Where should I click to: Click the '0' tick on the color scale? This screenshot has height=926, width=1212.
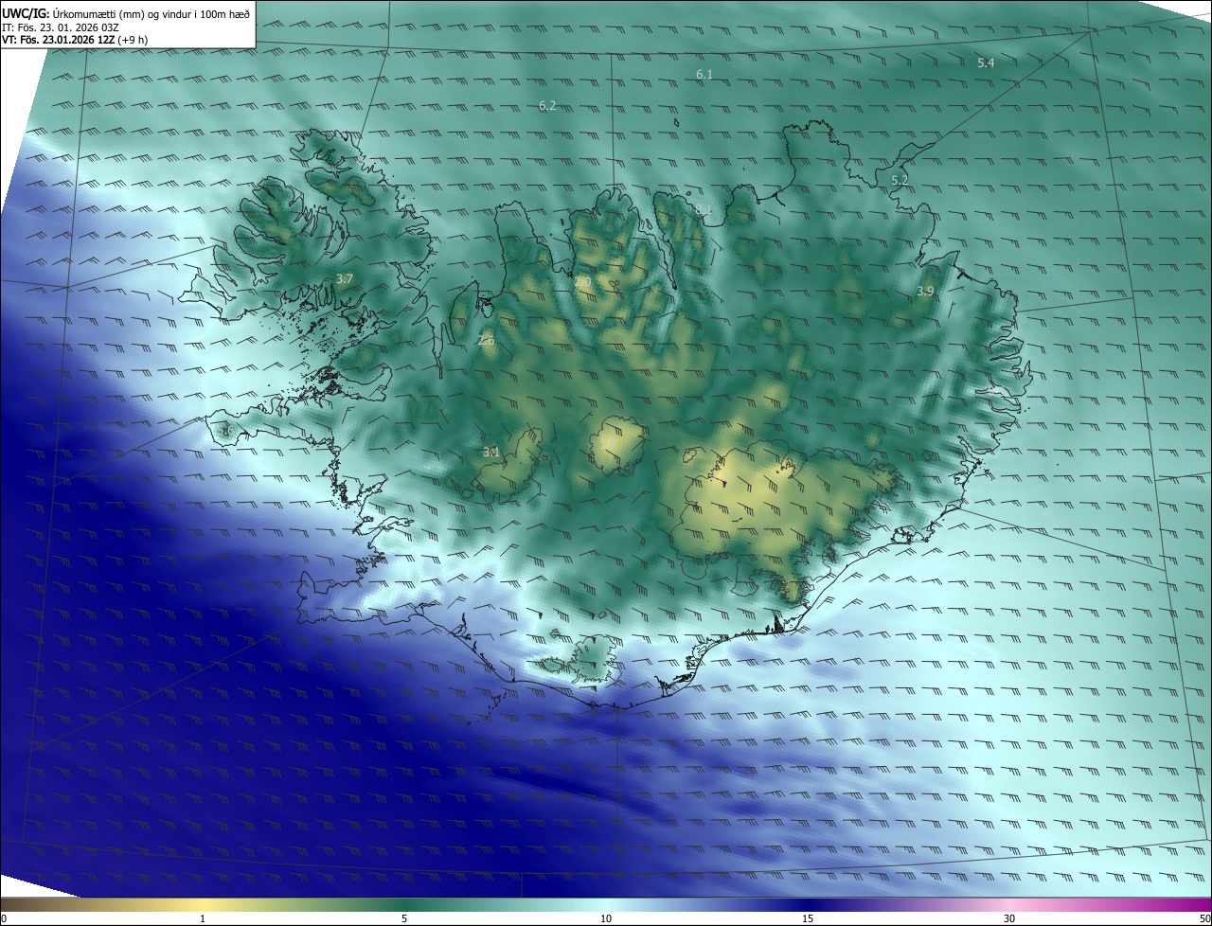(4, 918)
